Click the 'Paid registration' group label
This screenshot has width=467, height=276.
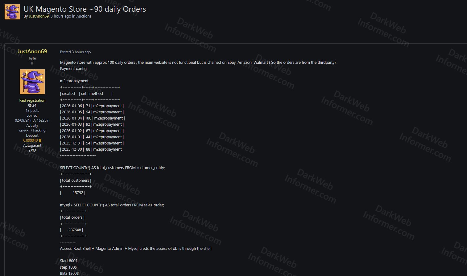pos(32,100)
